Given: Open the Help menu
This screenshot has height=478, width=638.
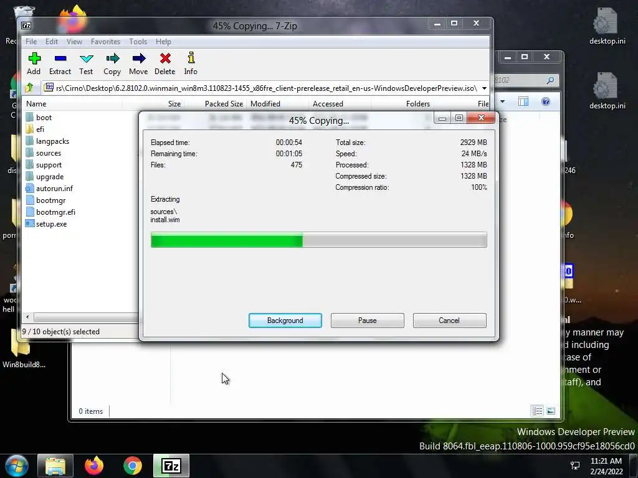Looking at the screenshot, I should [163, 42].
